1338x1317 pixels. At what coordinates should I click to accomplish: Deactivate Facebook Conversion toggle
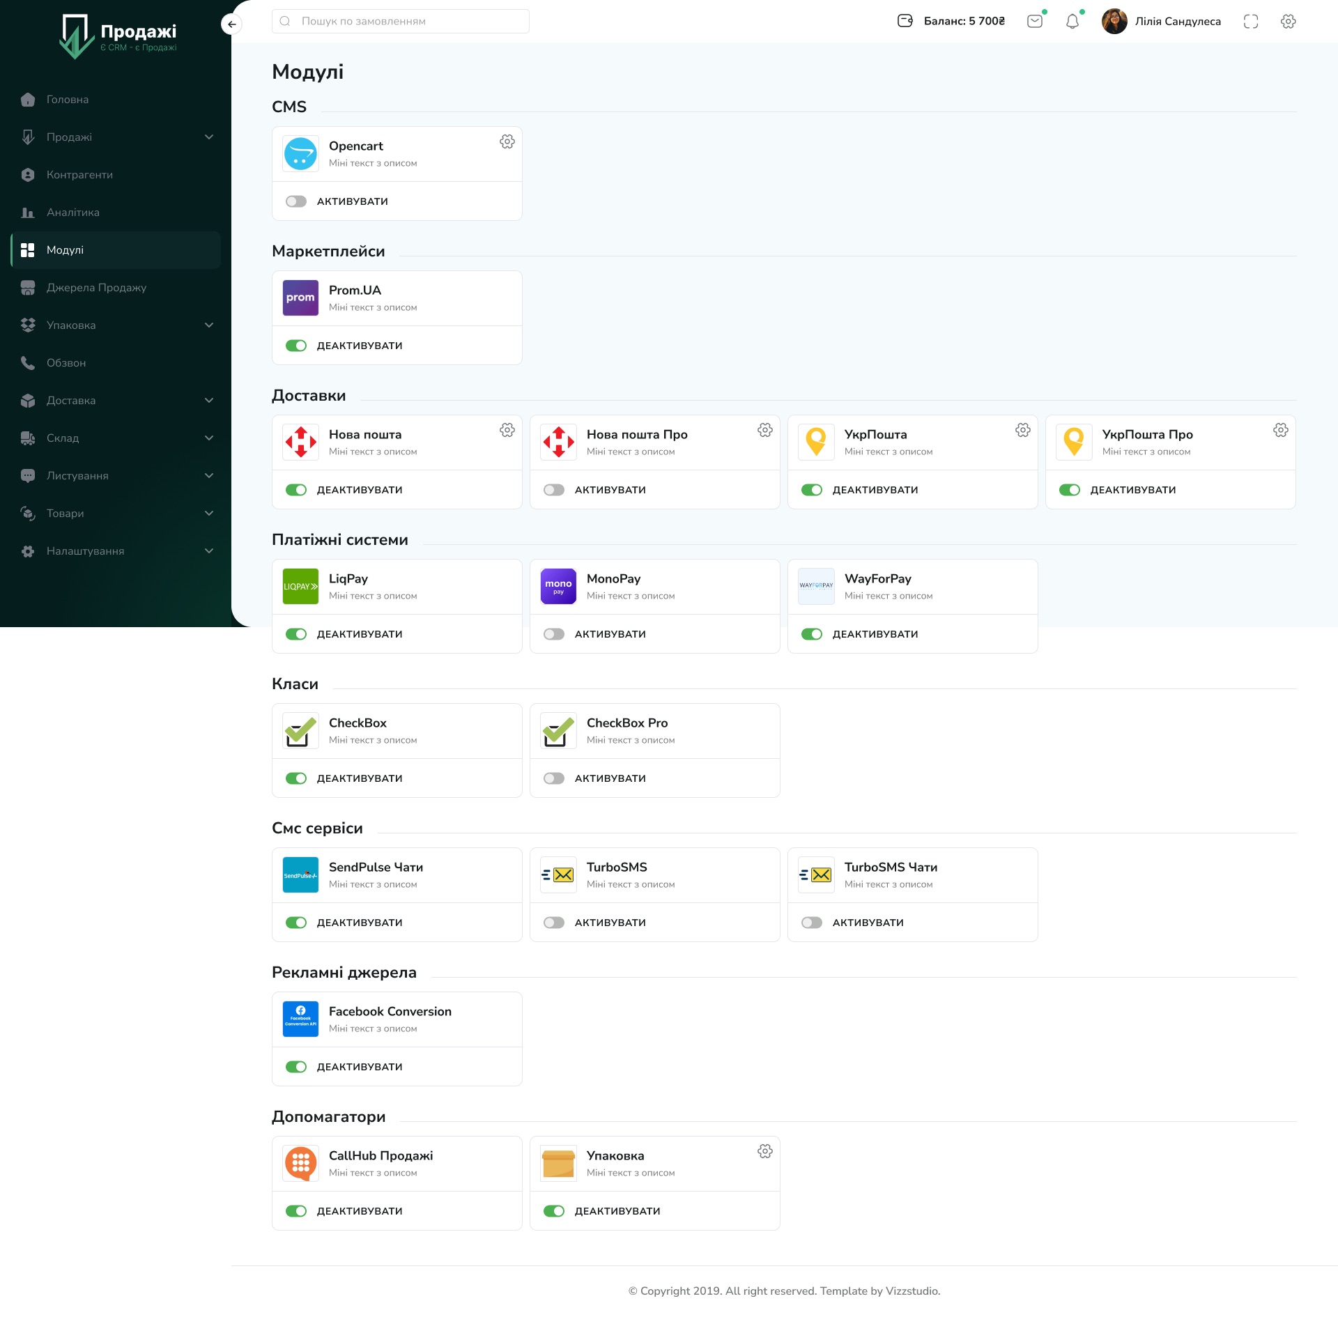tap(296, 1067)
